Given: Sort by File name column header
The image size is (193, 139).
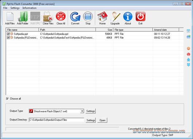Looking at the screenshot, I should [22, 30].
